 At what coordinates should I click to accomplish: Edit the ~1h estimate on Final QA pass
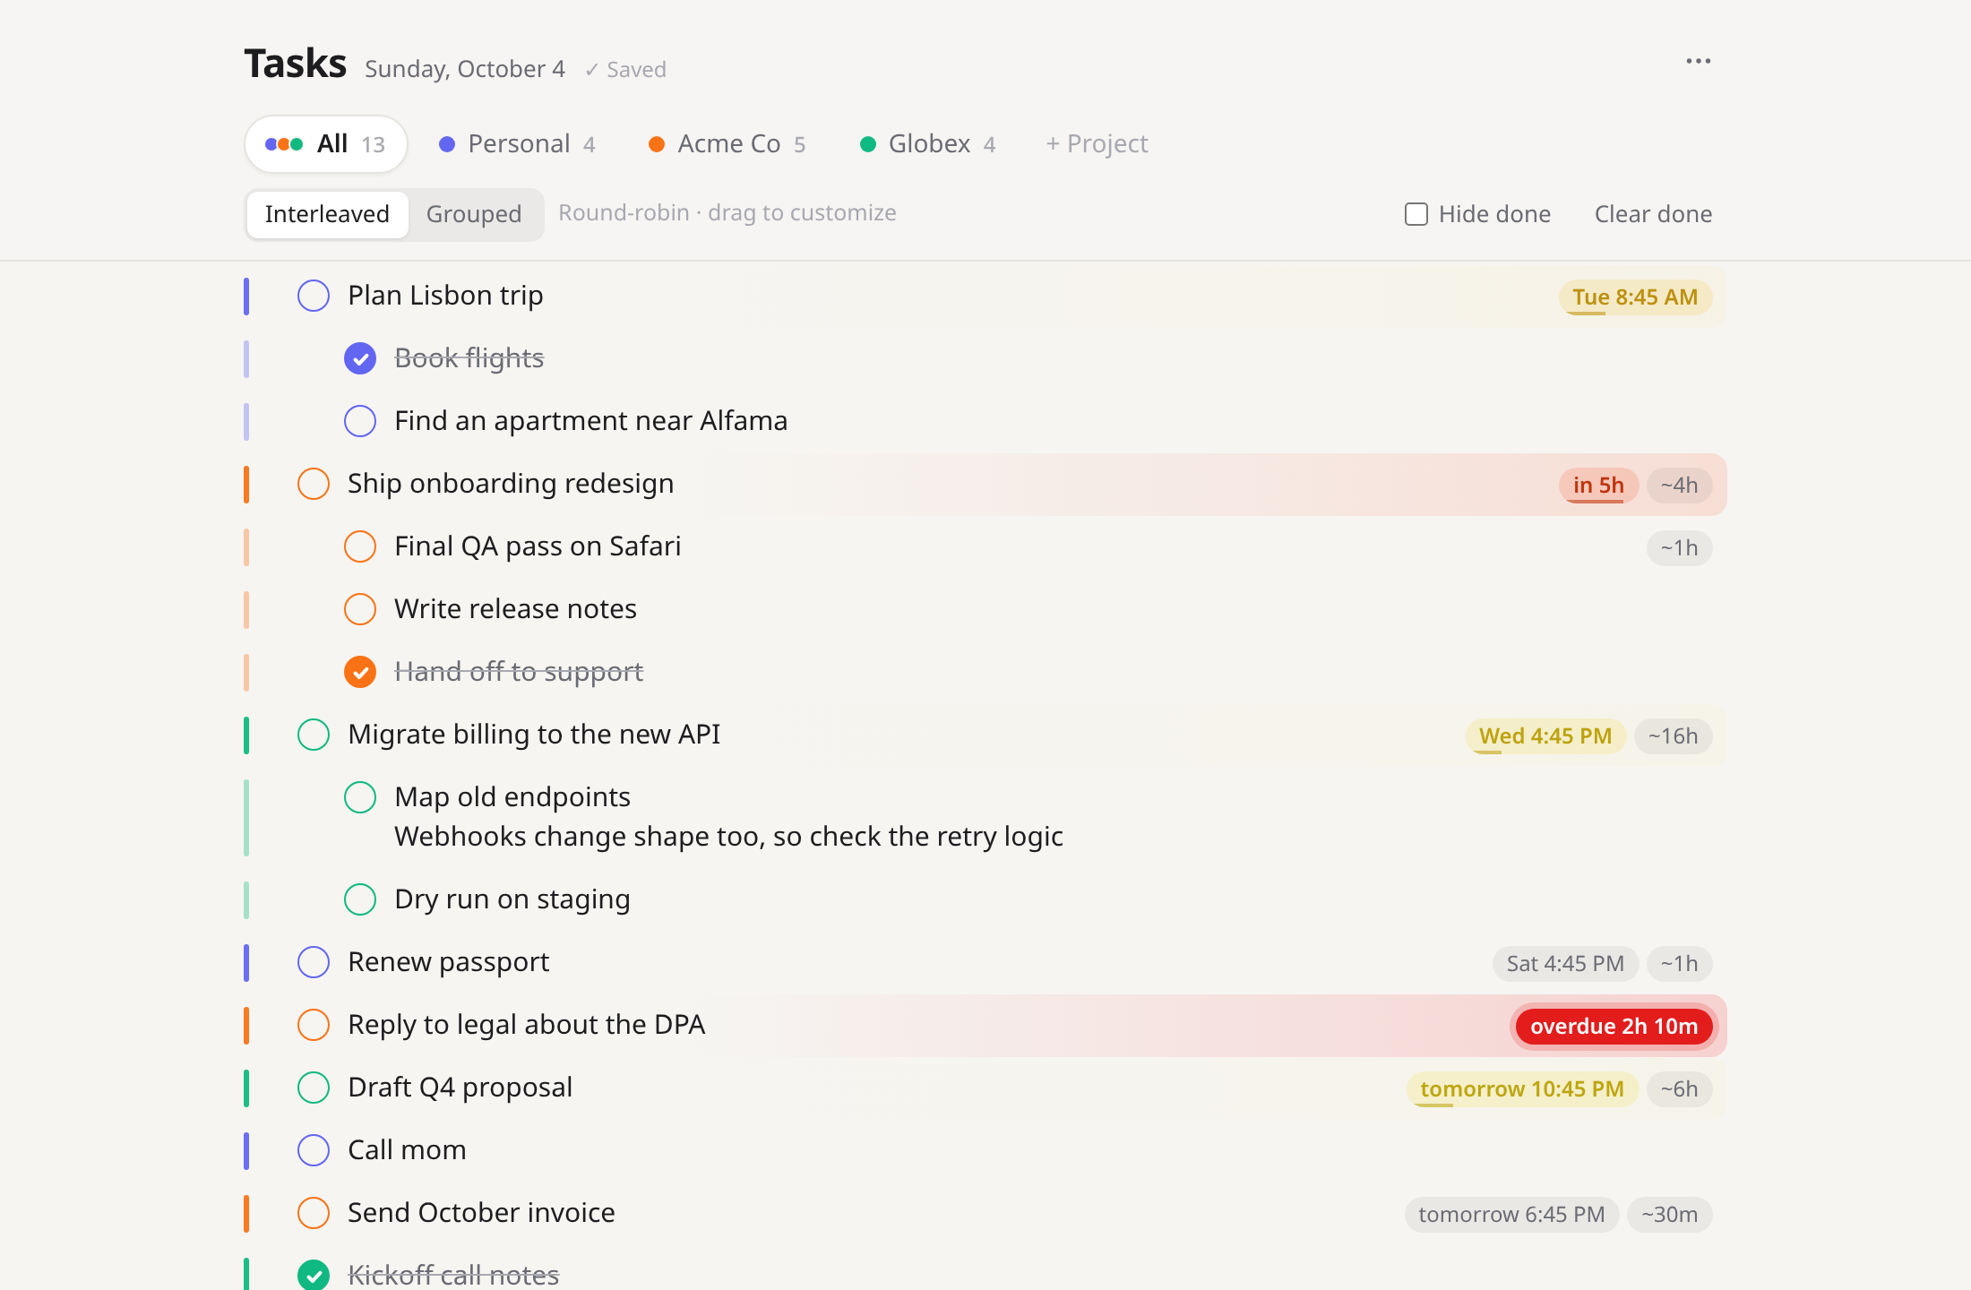(x=1679, y=548)
